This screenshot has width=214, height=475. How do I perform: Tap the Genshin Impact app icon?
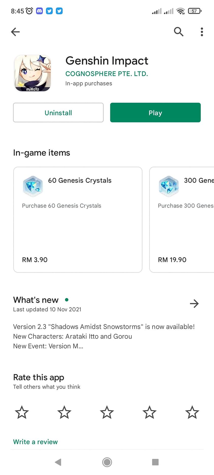click(33, 73)
